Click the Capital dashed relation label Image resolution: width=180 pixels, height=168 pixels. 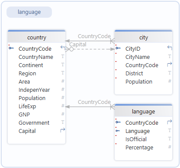coord(78,44)
